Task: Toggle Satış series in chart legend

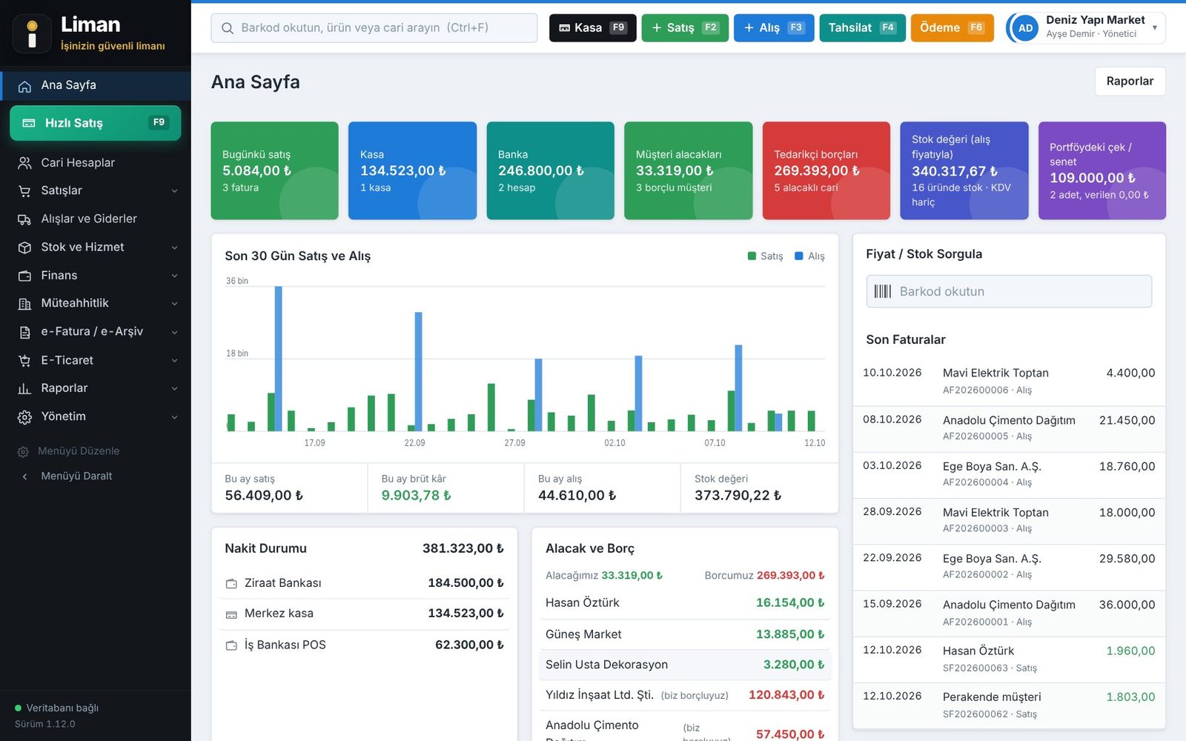Action: pyautogui.click(x=765, y=256)
